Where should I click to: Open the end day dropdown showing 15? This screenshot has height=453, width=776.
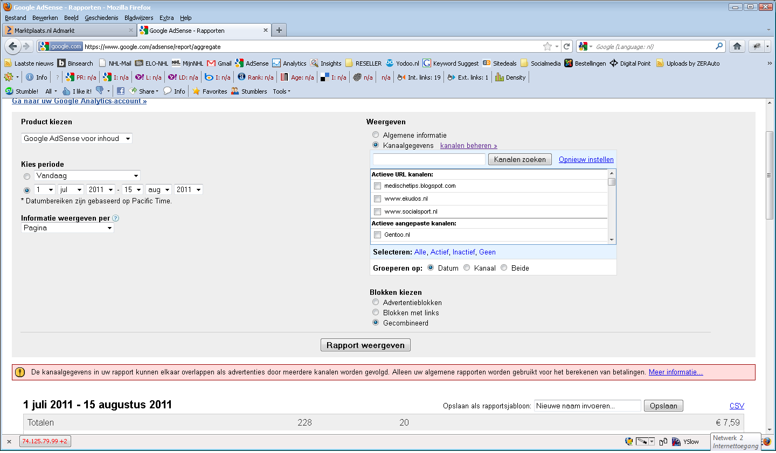point(133,189)
